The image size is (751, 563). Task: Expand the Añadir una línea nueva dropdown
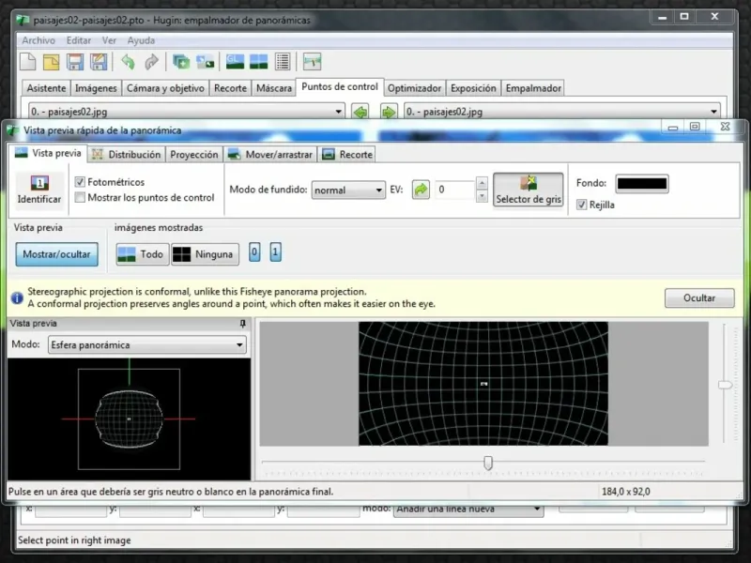tap(468, 509)
